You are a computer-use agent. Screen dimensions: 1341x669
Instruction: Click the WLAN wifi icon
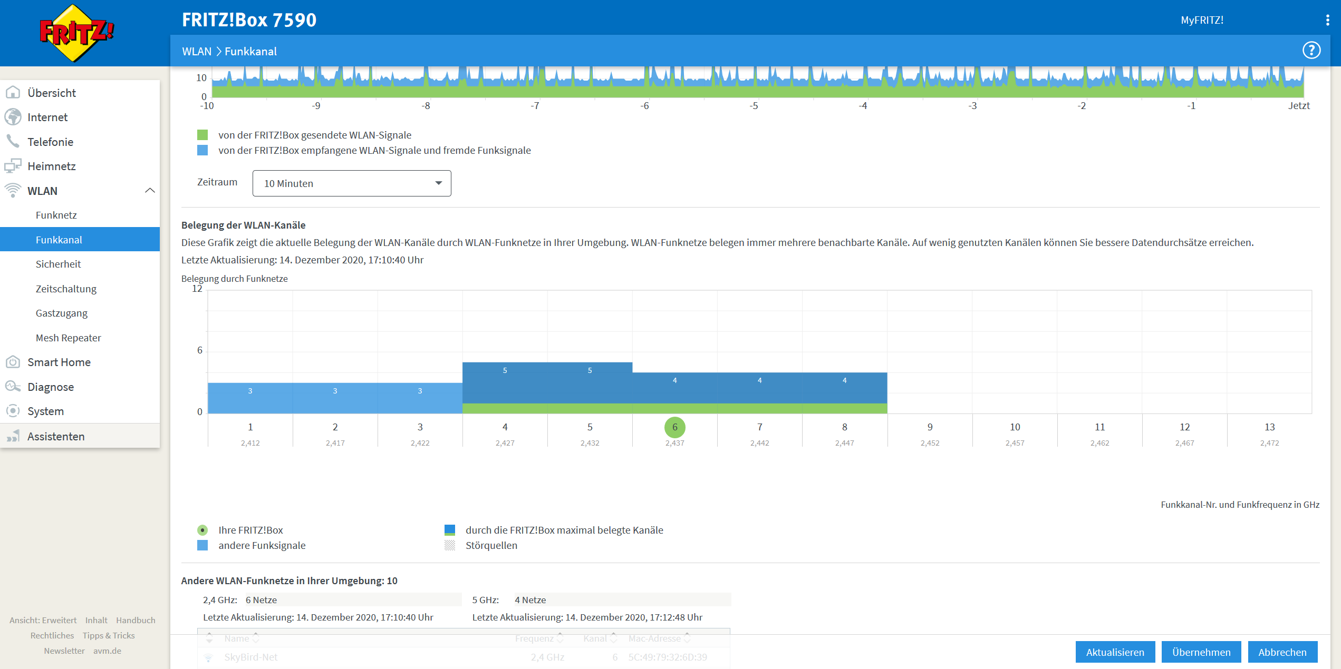[13, 190]
